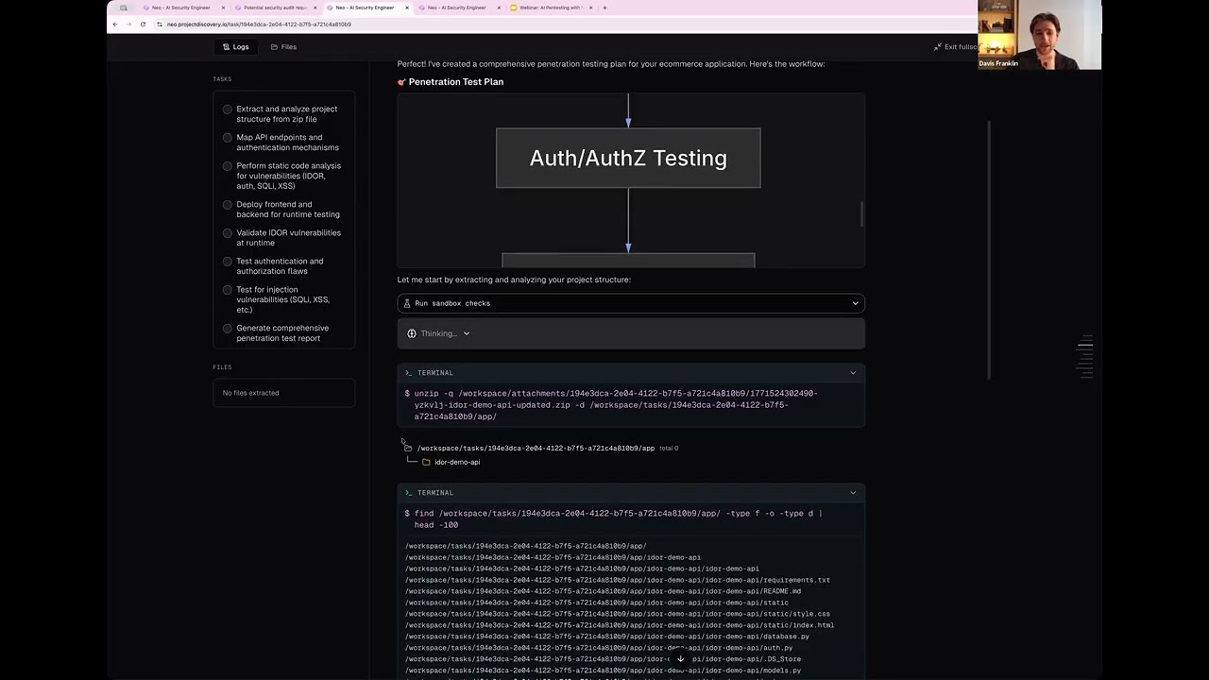1209x680 pixels.
Task: Go back with the browser back arrow
Action: click(115, 25)
